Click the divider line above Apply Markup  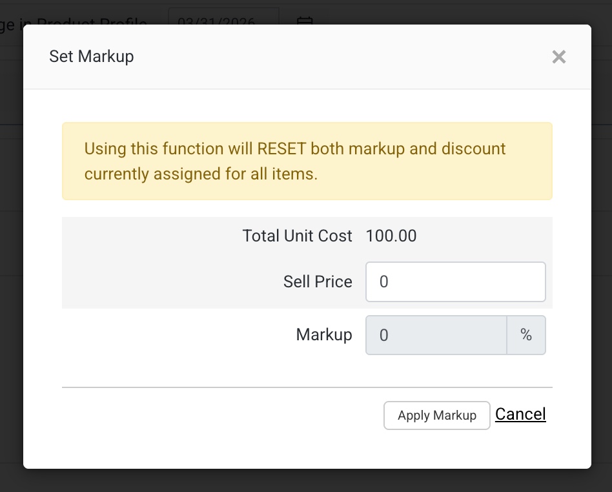point(307,387)
